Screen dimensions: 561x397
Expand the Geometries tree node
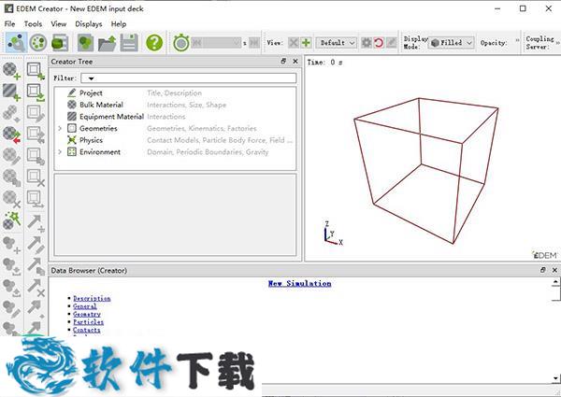60,128
